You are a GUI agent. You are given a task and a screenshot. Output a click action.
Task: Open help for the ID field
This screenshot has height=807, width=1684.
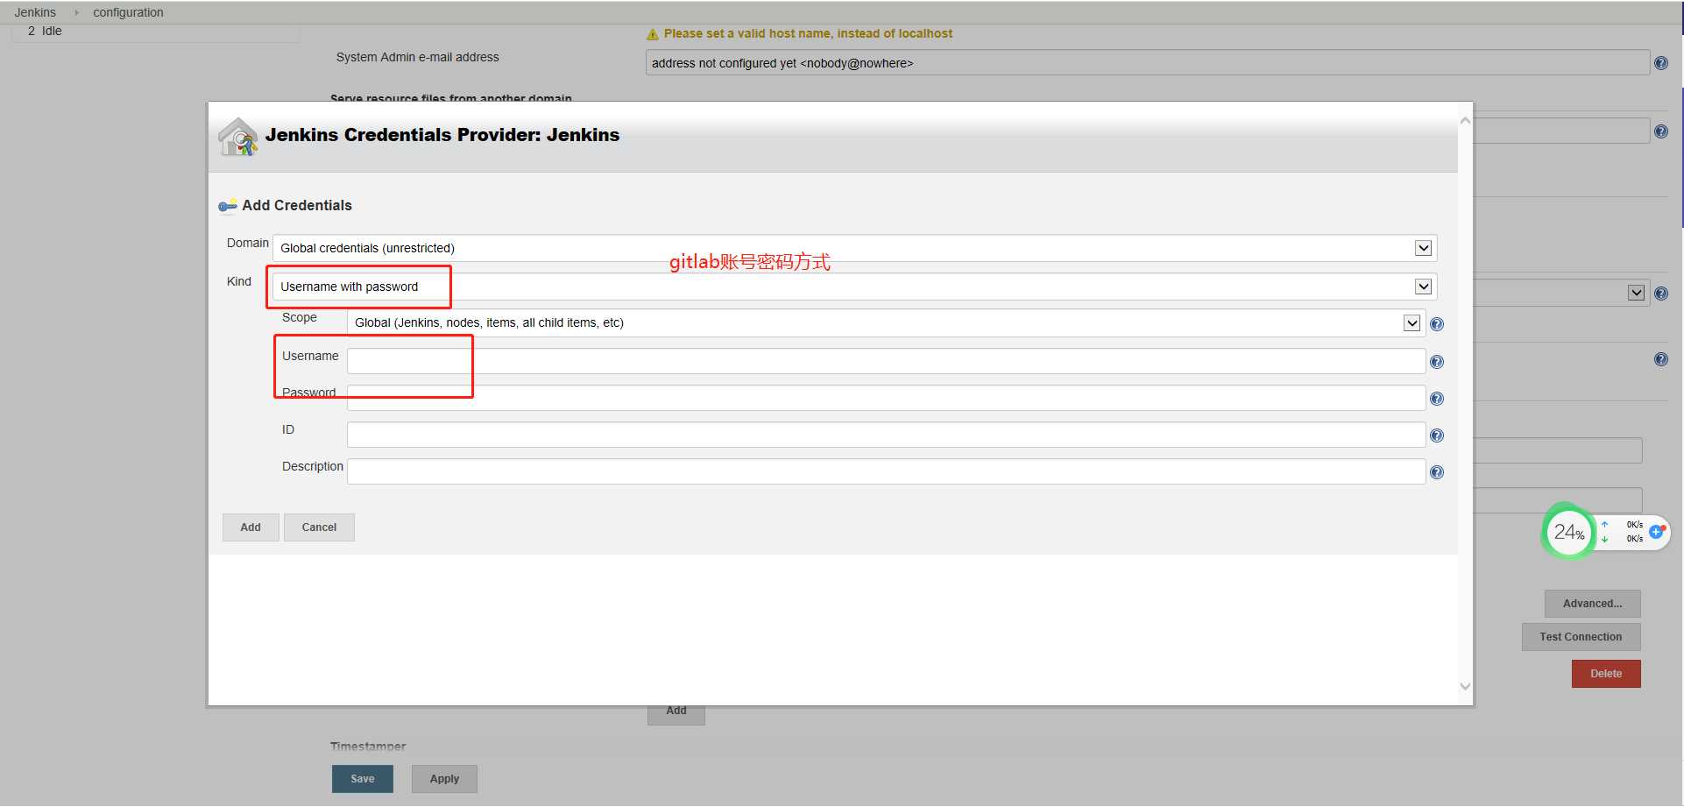click(x=1437, y=435)
